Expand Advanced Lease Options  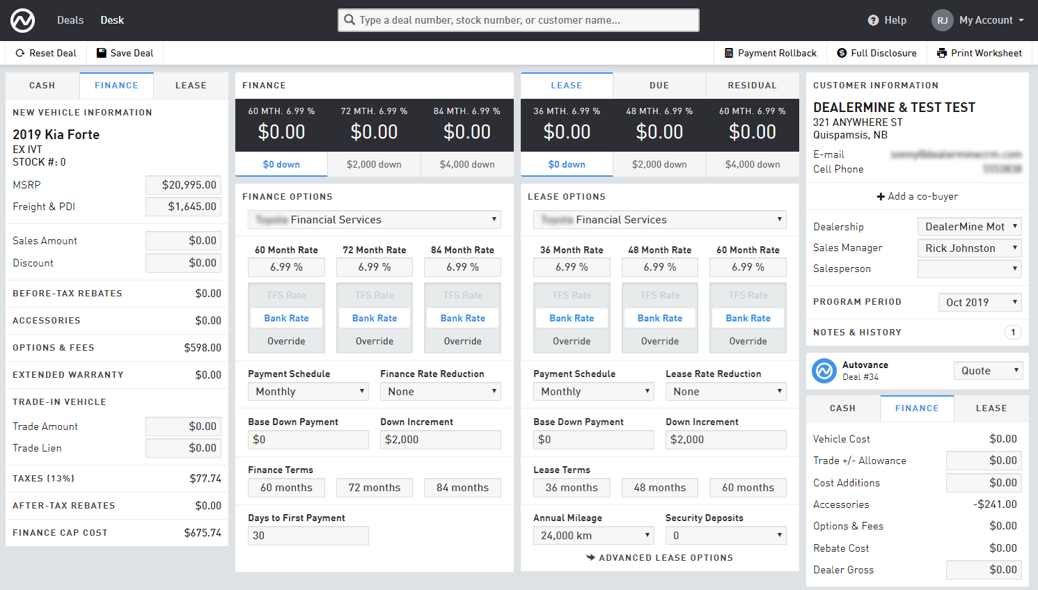pyautogui.click(x=659, y=558)
